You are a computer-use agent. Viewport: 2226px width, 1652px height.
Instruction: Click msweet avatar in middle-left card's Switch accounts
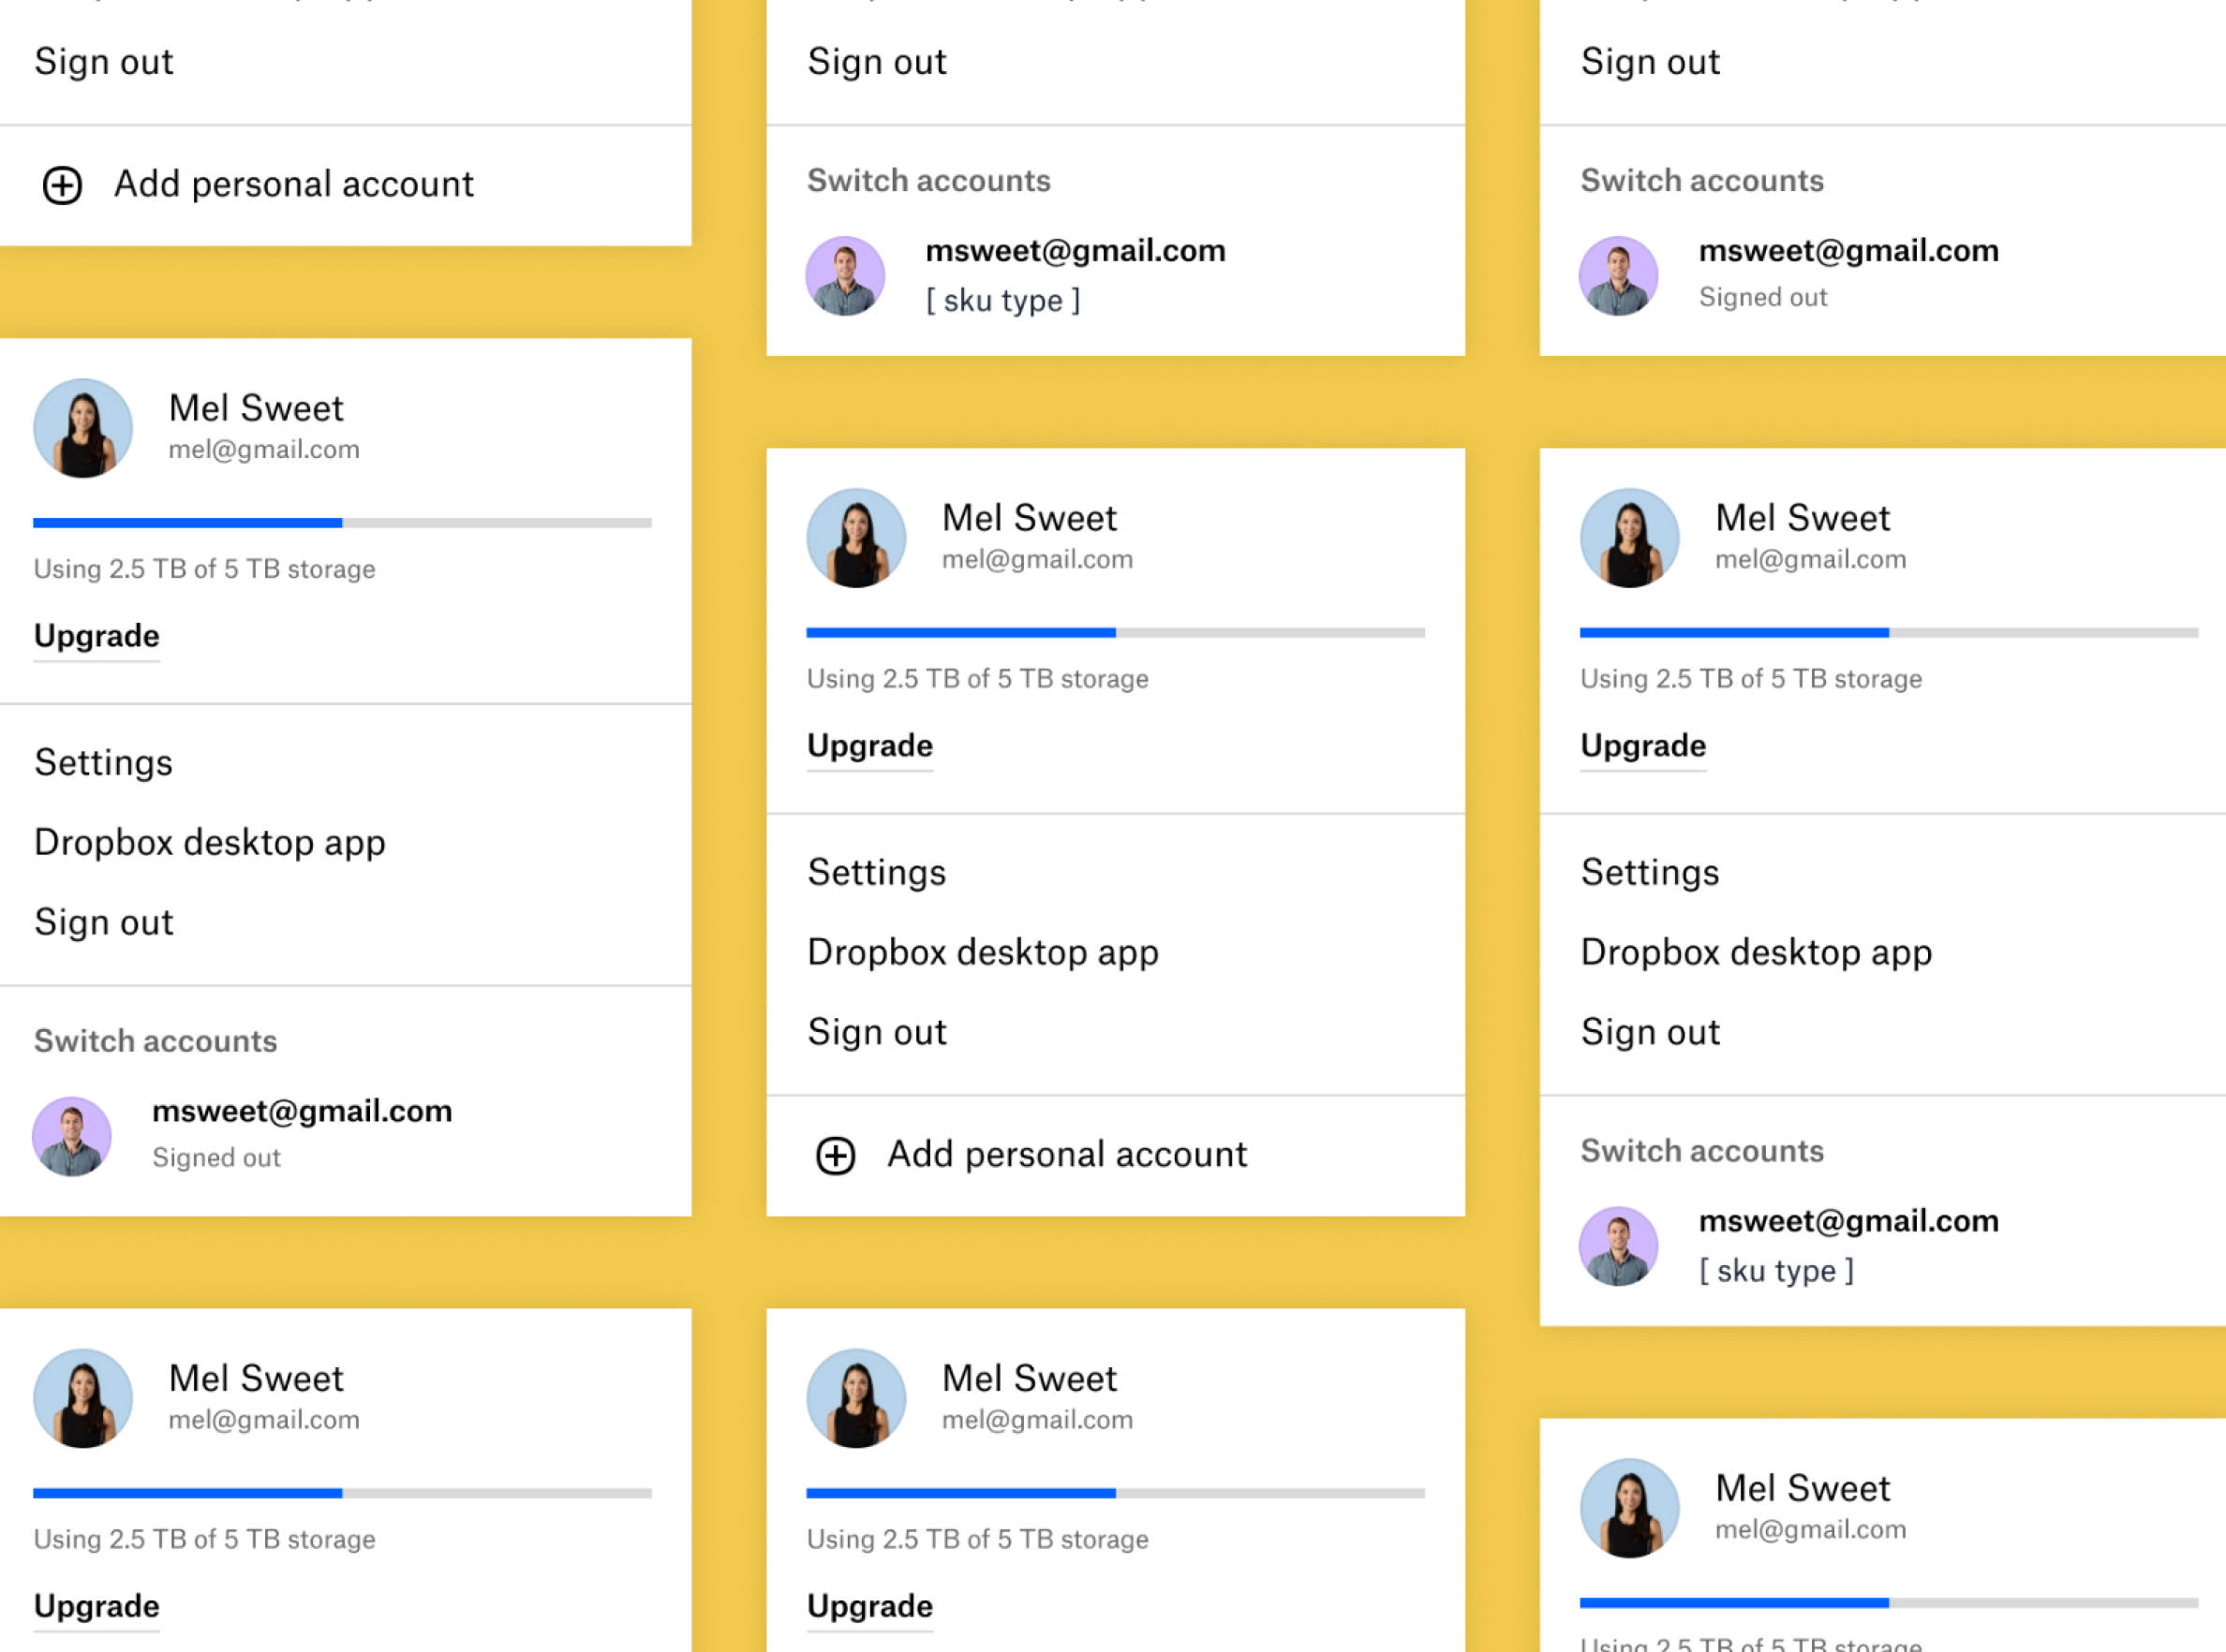(72, 1136)
